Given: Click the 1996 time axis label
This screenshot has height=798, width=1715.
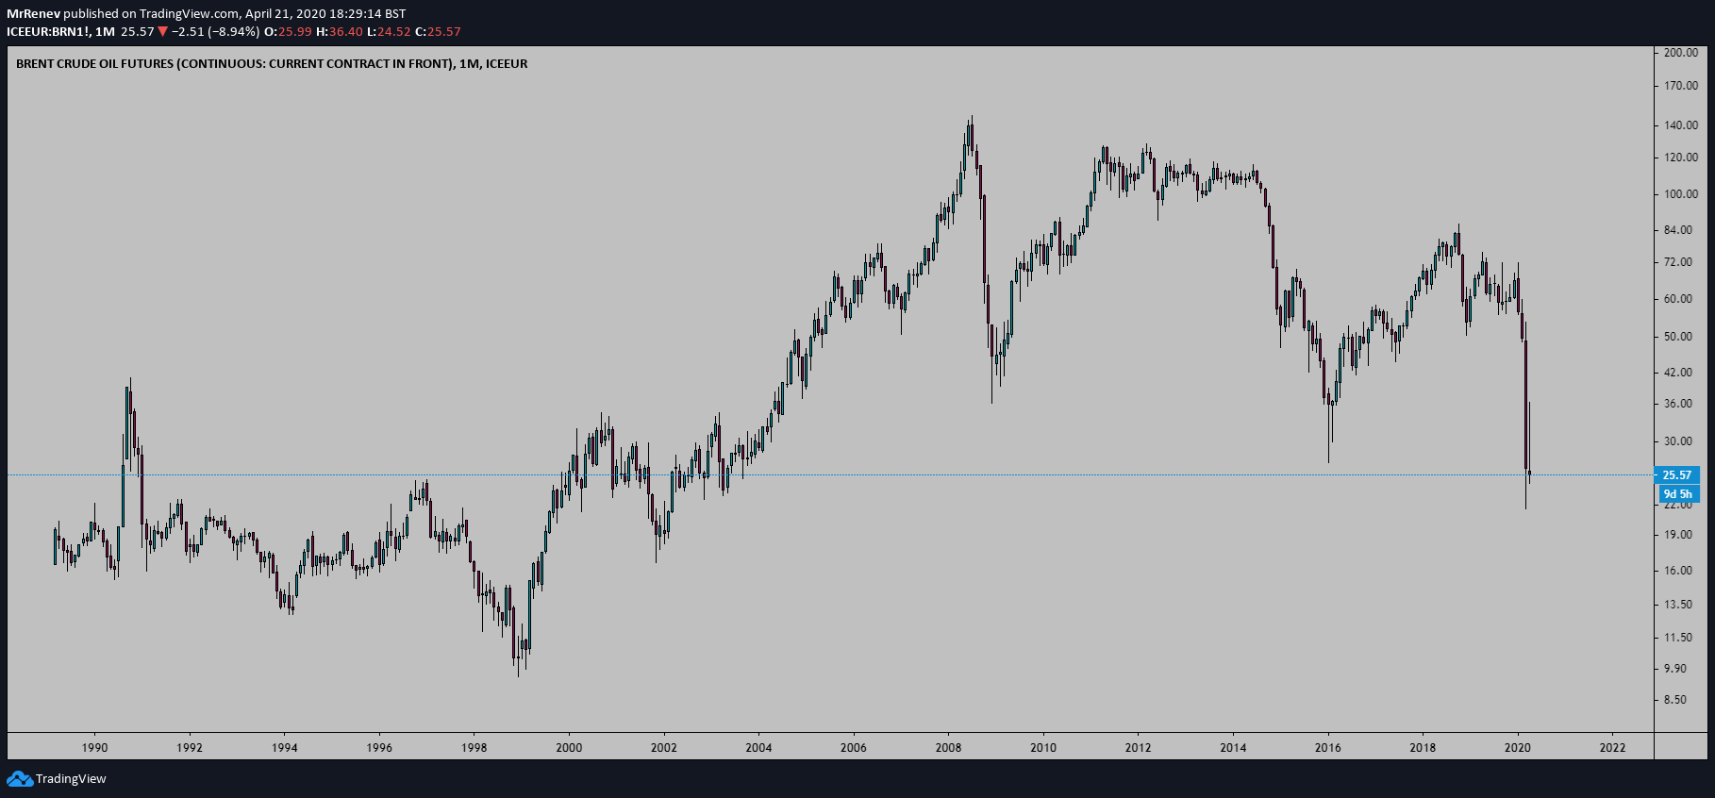Looking at the screenshot, I should [x=379, y=748].
